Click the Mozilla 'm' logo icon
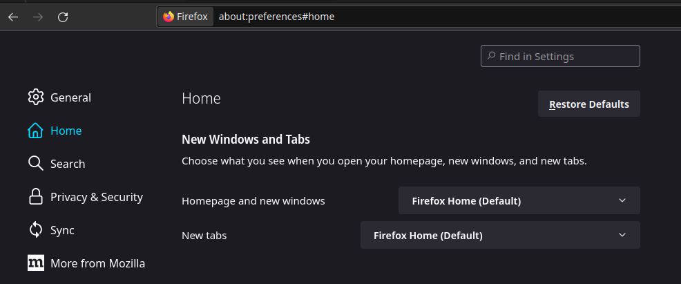This screenshot has width=681, height=284. 36,263
